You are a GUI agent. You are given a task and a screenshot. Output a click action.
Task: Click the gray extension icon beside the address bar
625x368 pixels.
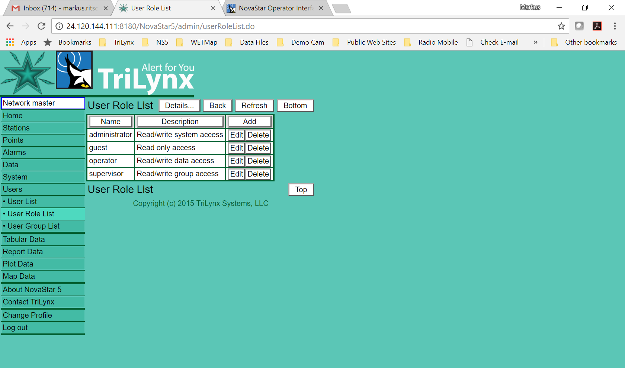coord(579,26)
